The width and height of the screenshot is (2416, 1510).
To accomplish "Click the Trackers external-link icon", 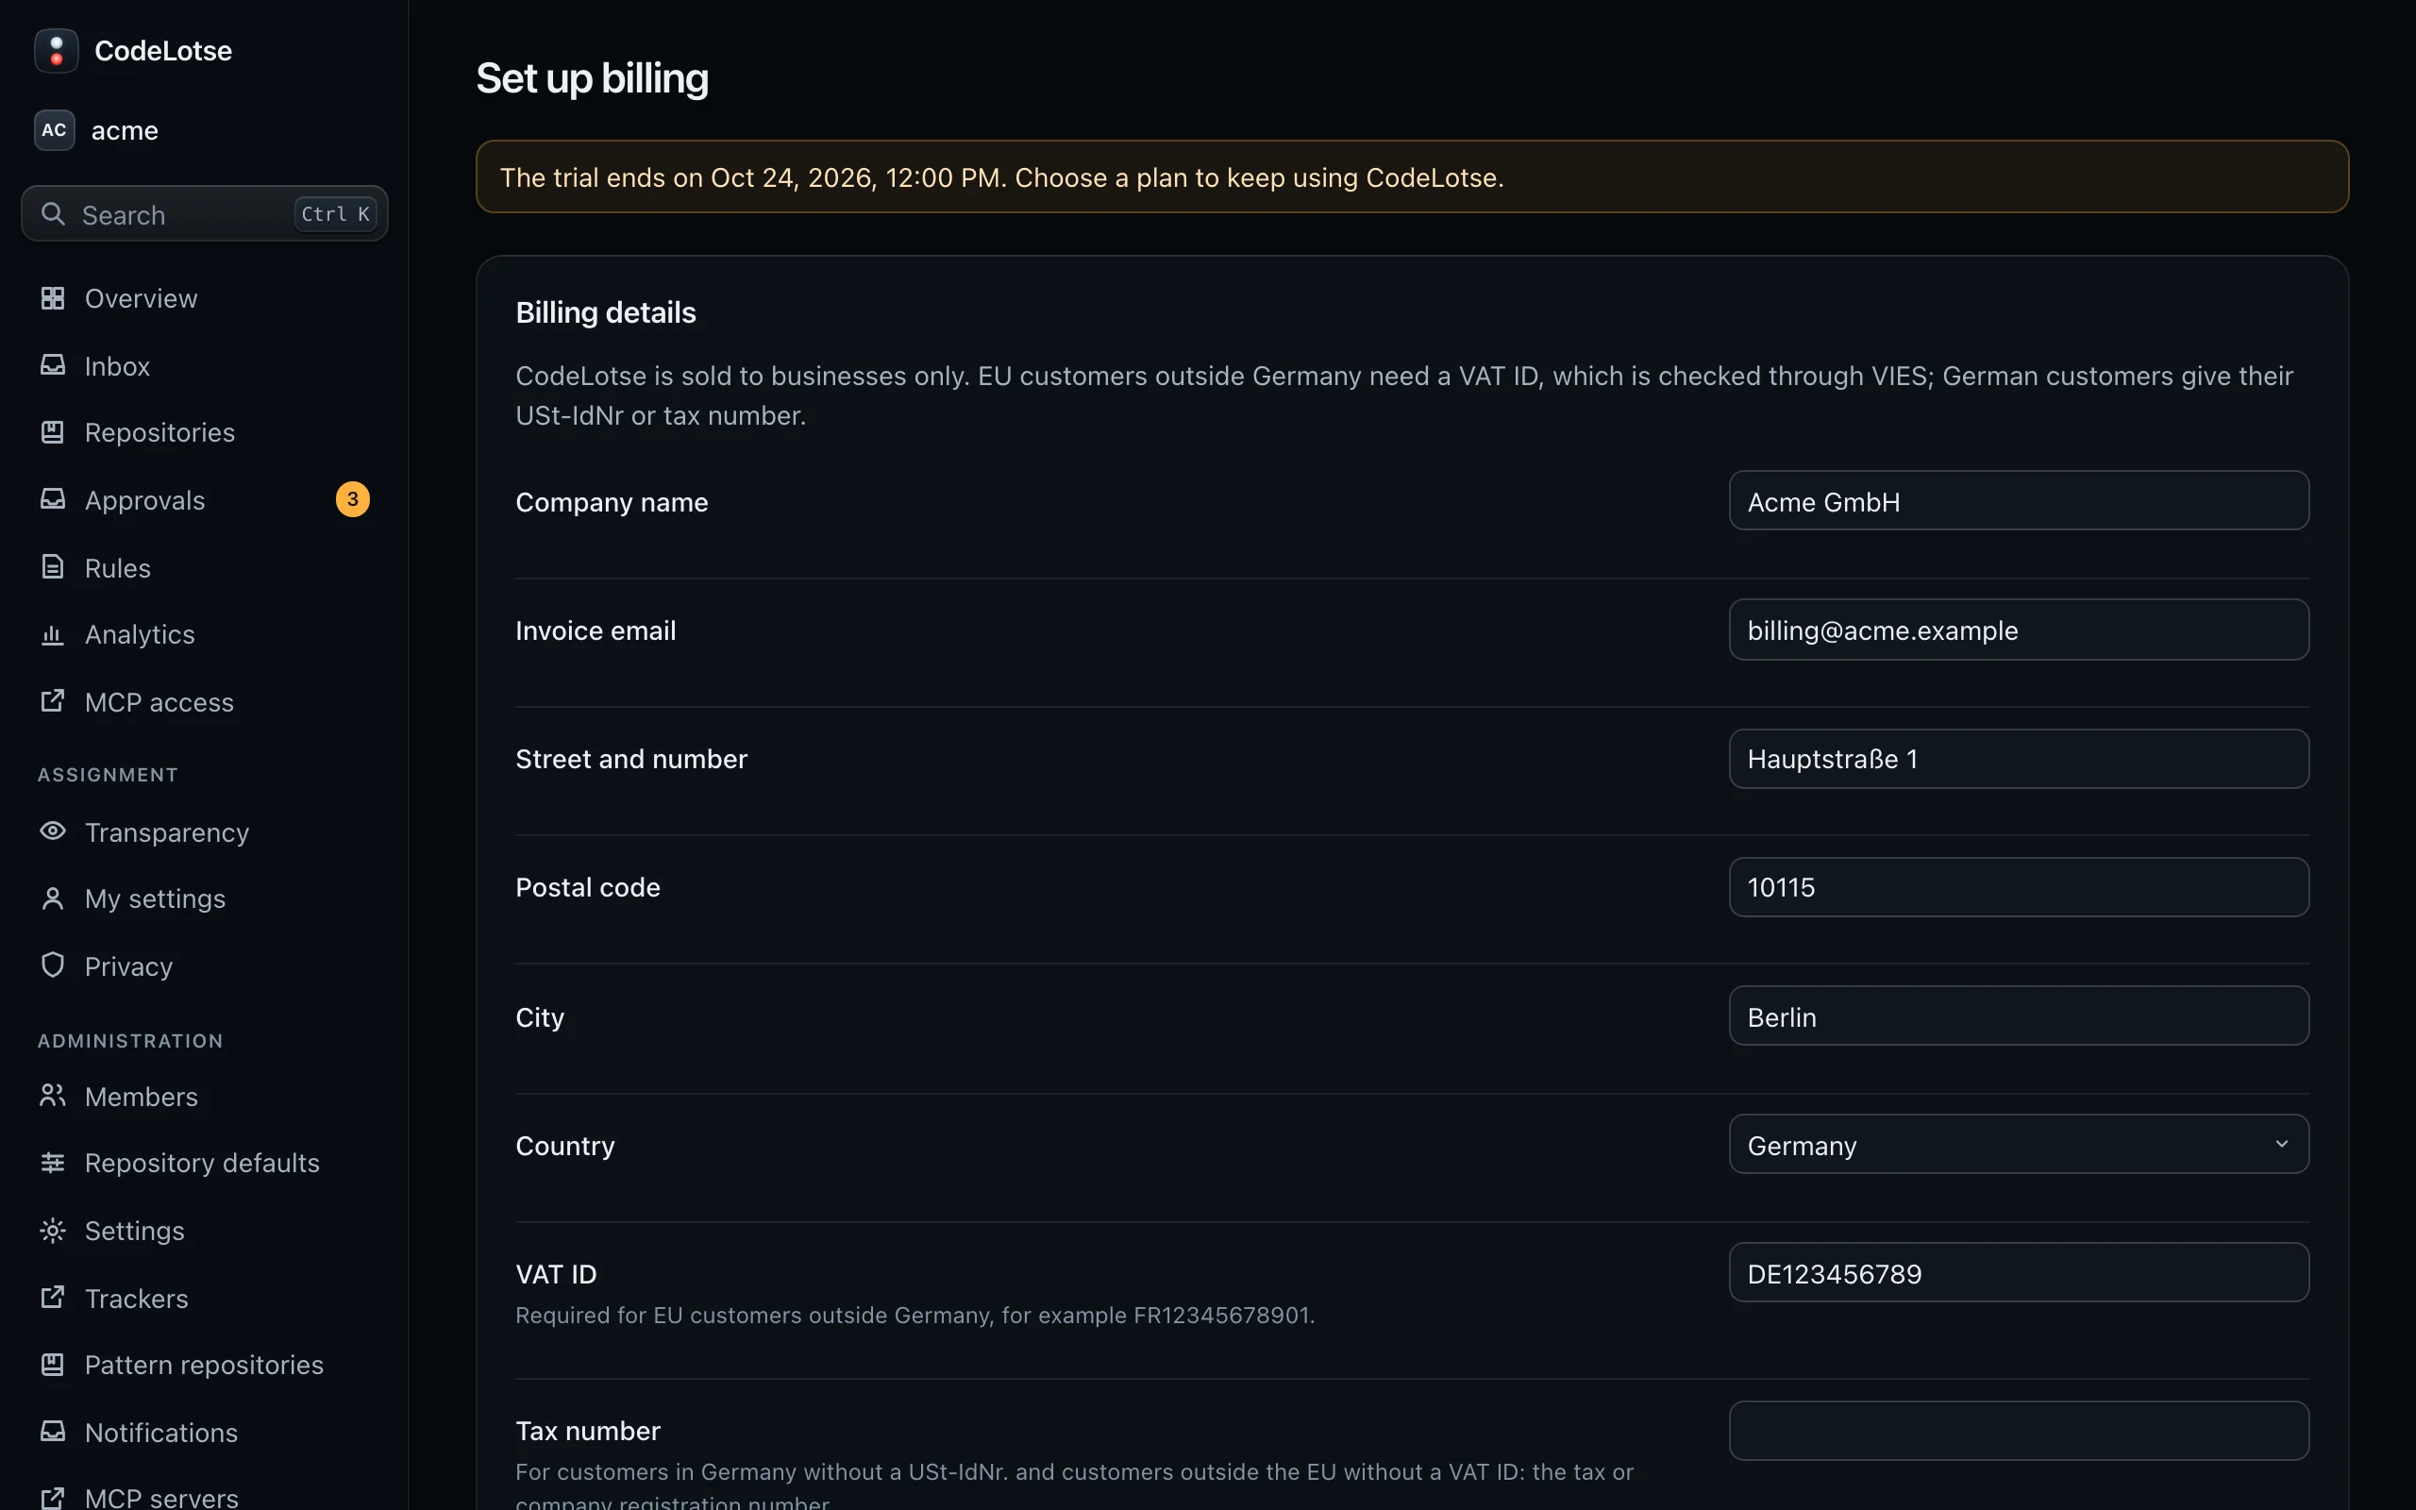I will point(53,1298).
